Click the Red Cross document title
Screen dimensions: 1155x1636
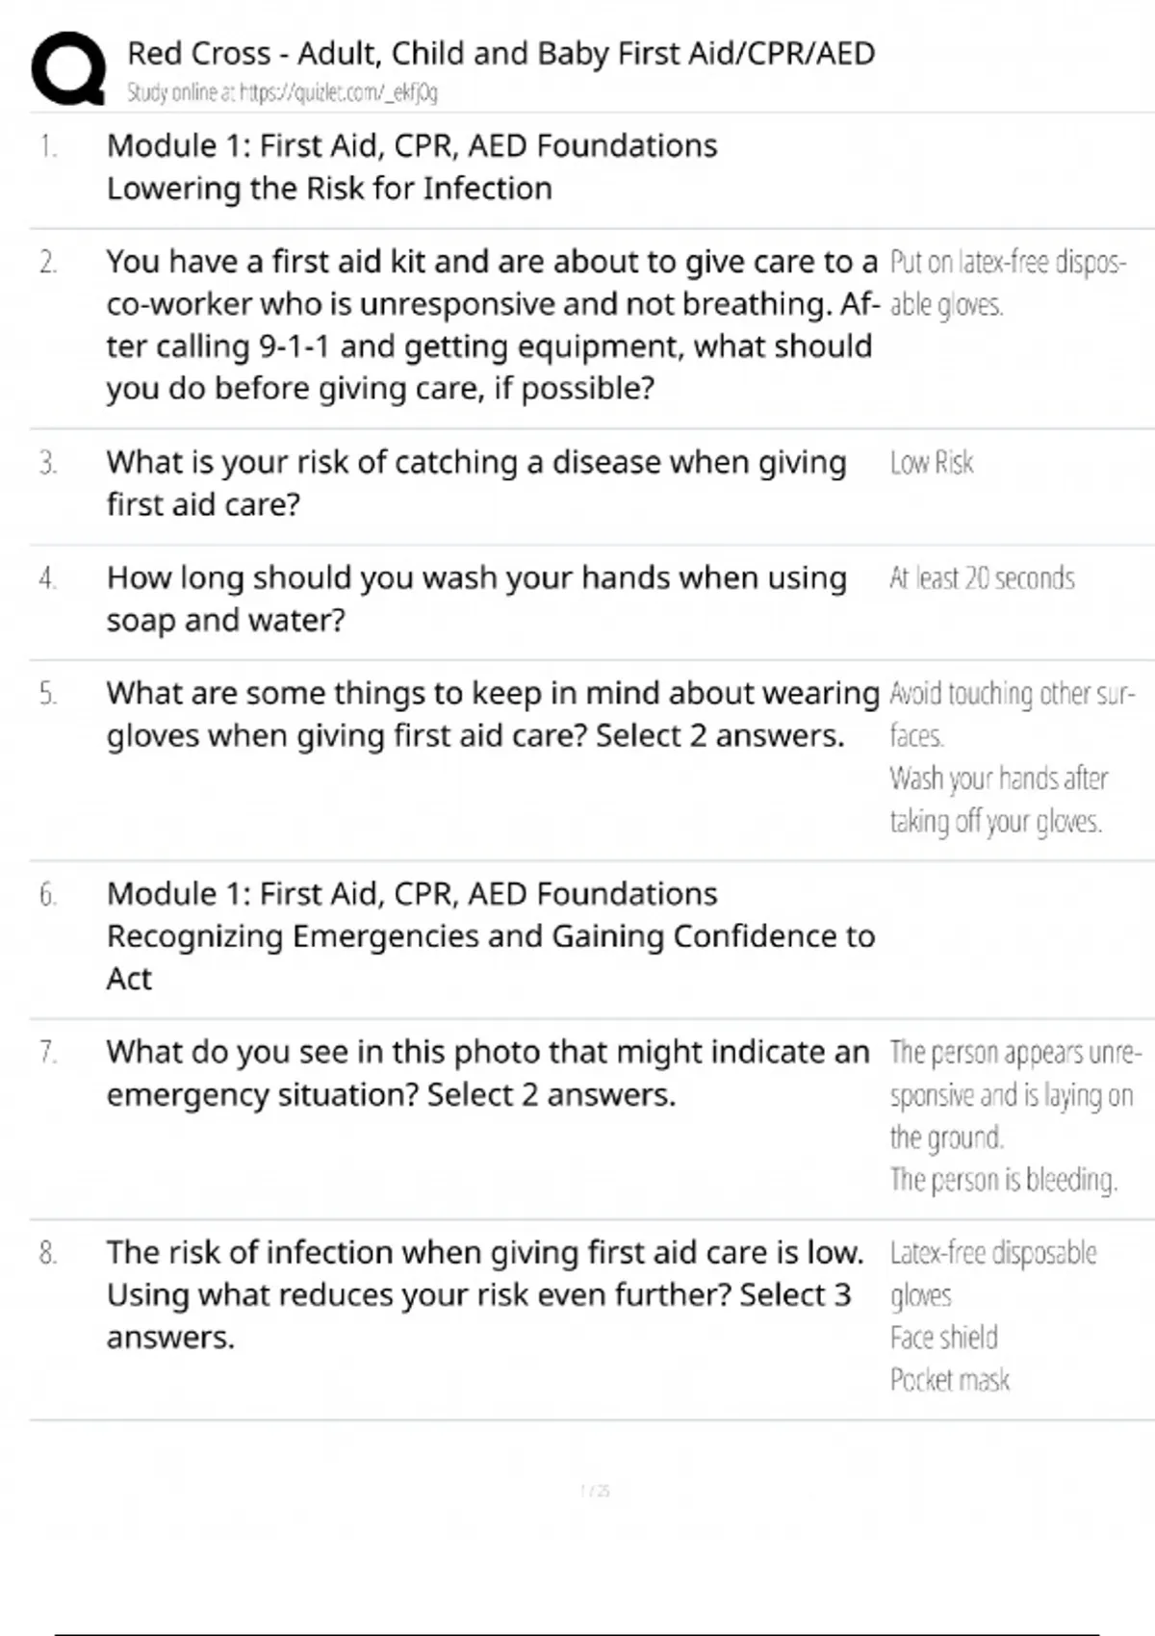pyautogui.click(x=500, y=53)
